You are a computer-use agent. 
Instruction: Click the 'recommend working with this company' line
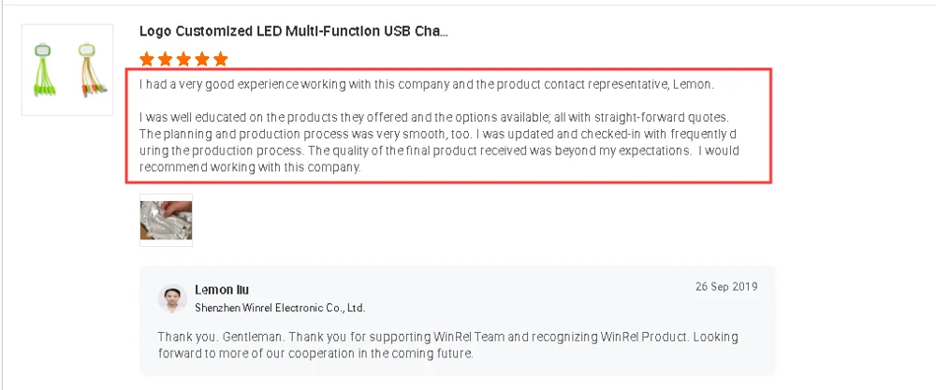pyautogui.click(x=250, y=167)
